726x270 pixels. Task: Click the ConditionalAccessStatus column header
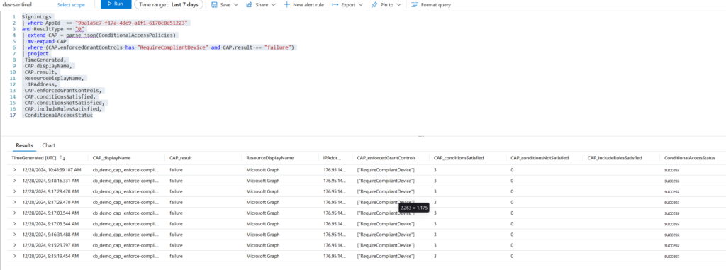(x=689, y=158)
